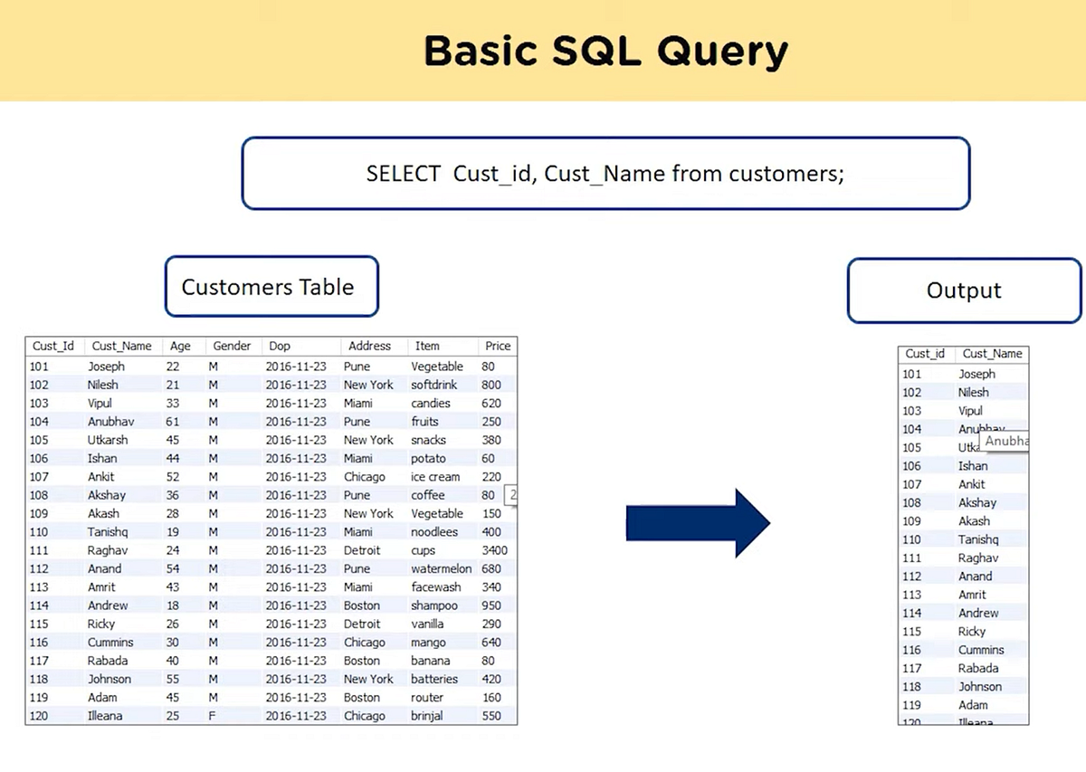Select the Cust_Name column header in Customers table

121,346
